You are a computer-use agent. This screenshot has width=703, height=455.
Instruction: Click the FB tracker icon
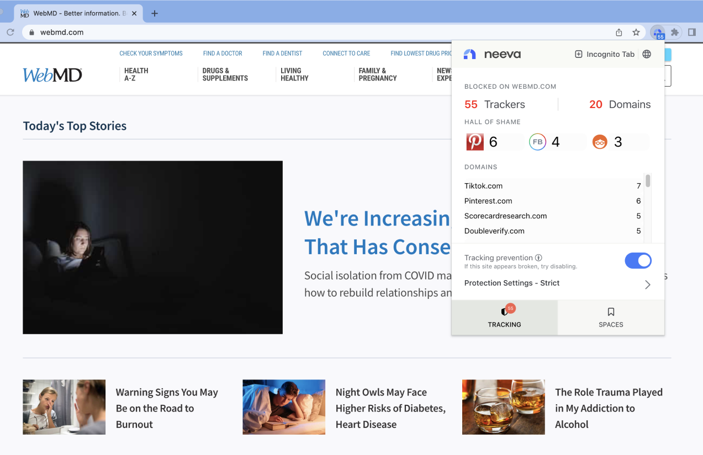[x=537, y=142]
